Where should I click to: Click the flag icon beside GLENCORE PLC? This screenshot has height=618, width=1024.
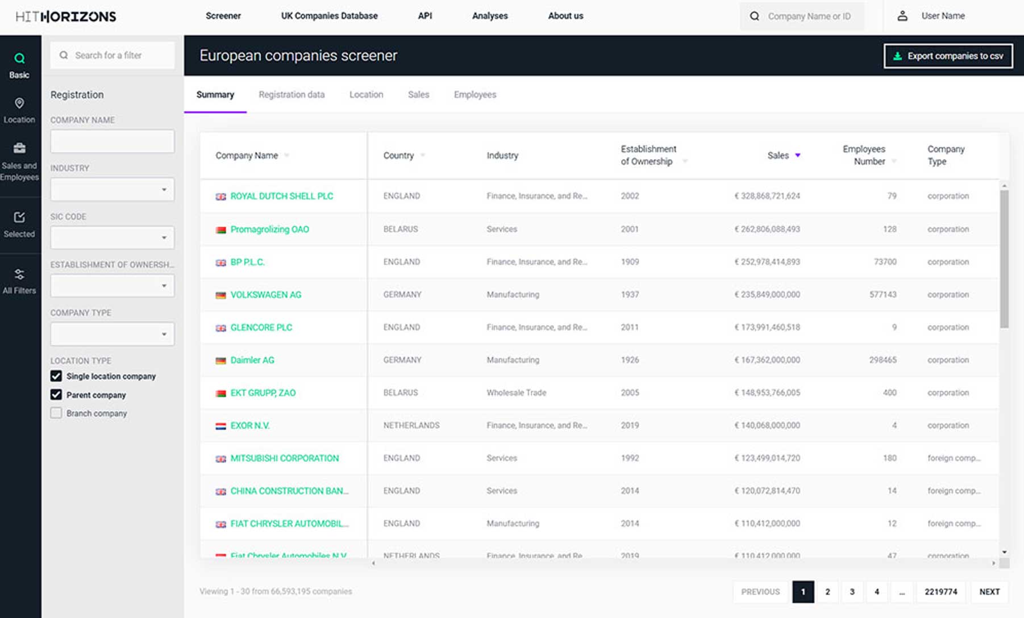pyautogui.click(x=221, y=328)
